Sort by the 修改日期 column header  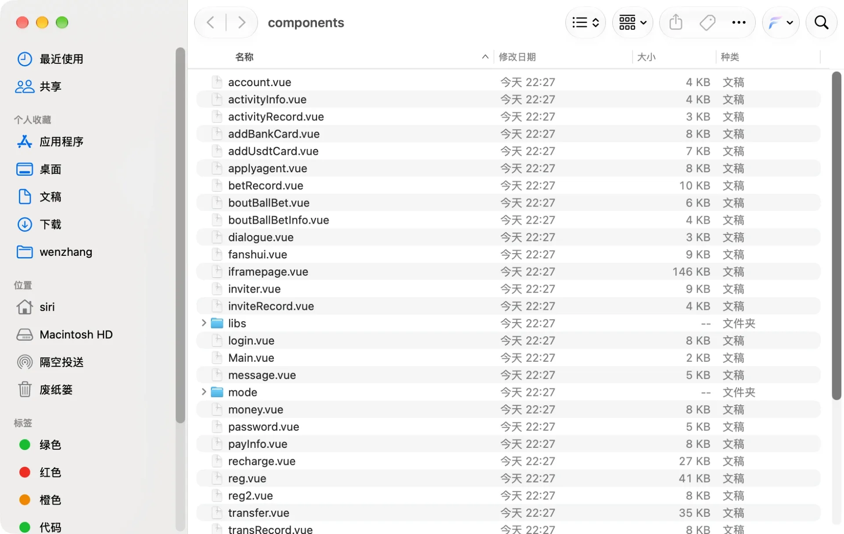pos(517,57)
